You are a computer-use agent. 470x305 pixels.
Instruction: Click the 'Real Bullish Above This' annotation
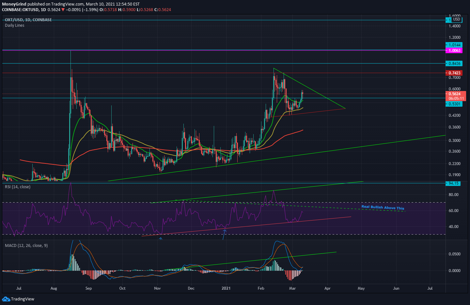coord(383,207)
